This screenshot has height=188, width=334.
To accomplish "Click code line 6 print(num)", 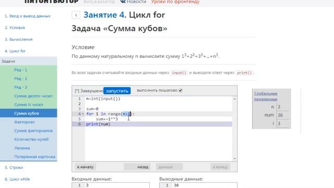I will tap(98, 124).
